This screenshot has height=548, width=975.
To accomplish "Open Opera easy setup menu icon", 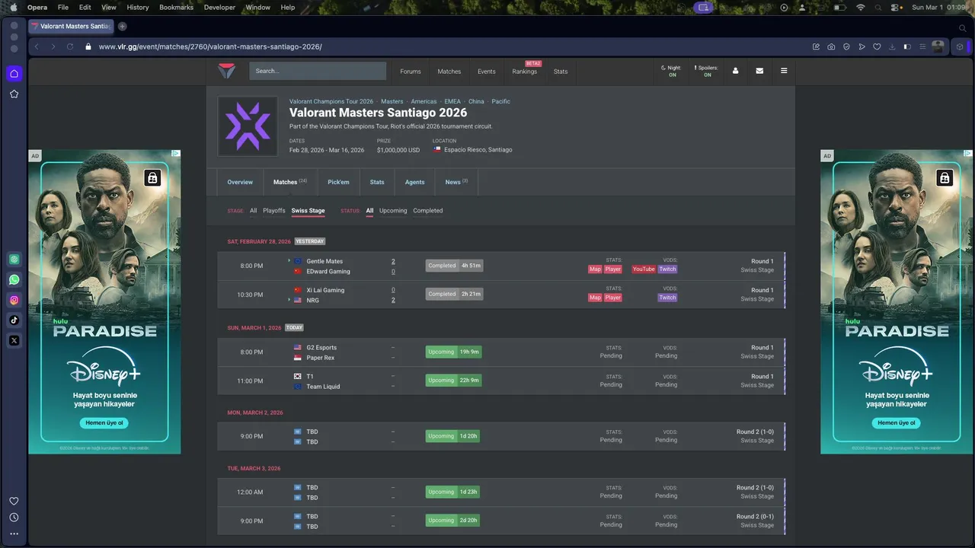I will pyautogui.click(x=922, y=46).
